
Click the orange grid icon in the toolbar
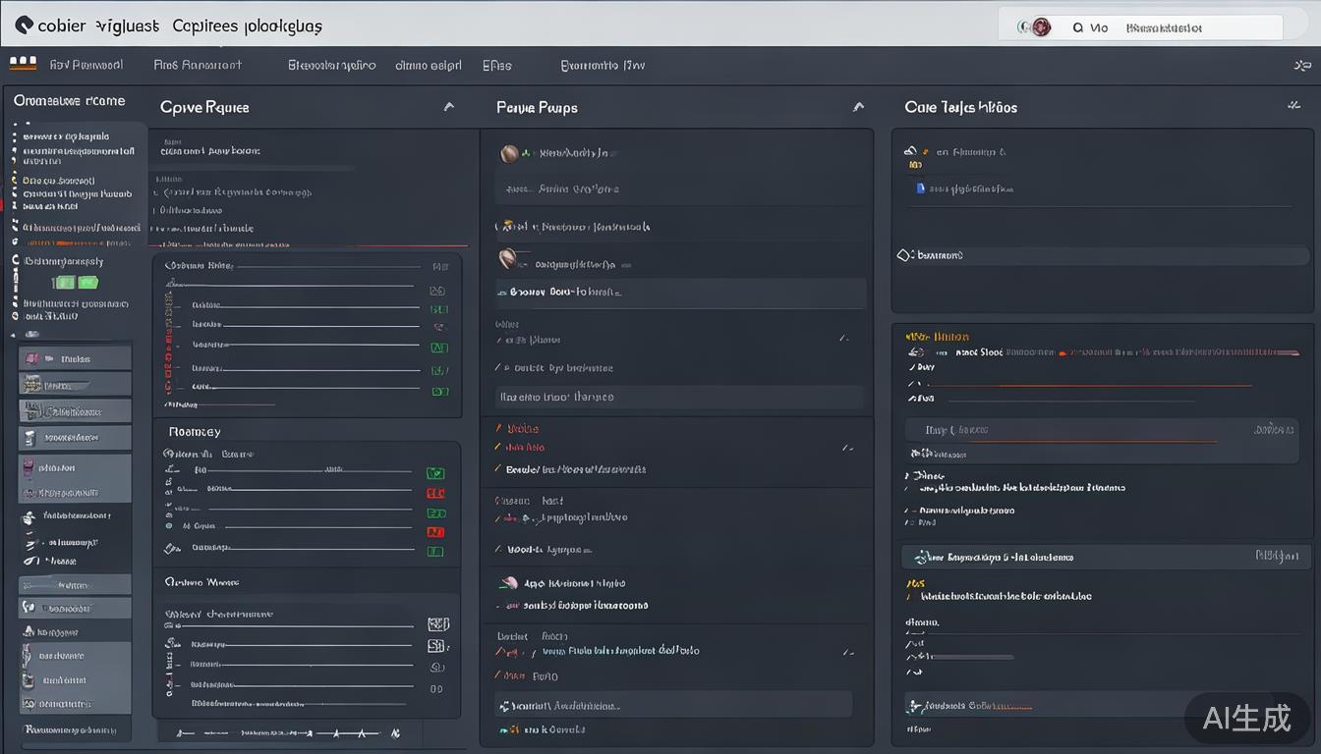pyautogui.click(x=23, y=64)
